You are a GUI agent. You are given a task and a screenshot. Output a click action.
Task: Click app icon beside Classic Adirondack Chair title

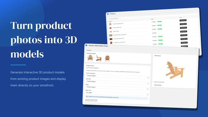point(86,45)
